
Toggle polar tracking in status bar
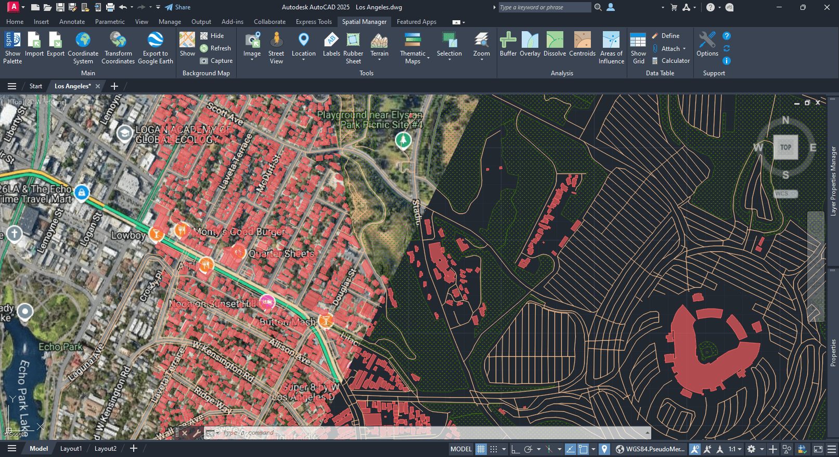[x=528, y=449]
